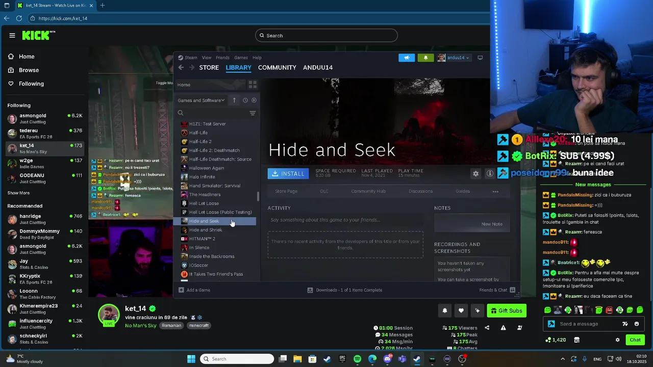Open game info icon
Viewport: 653px width, 367px height.
(490, 174)
